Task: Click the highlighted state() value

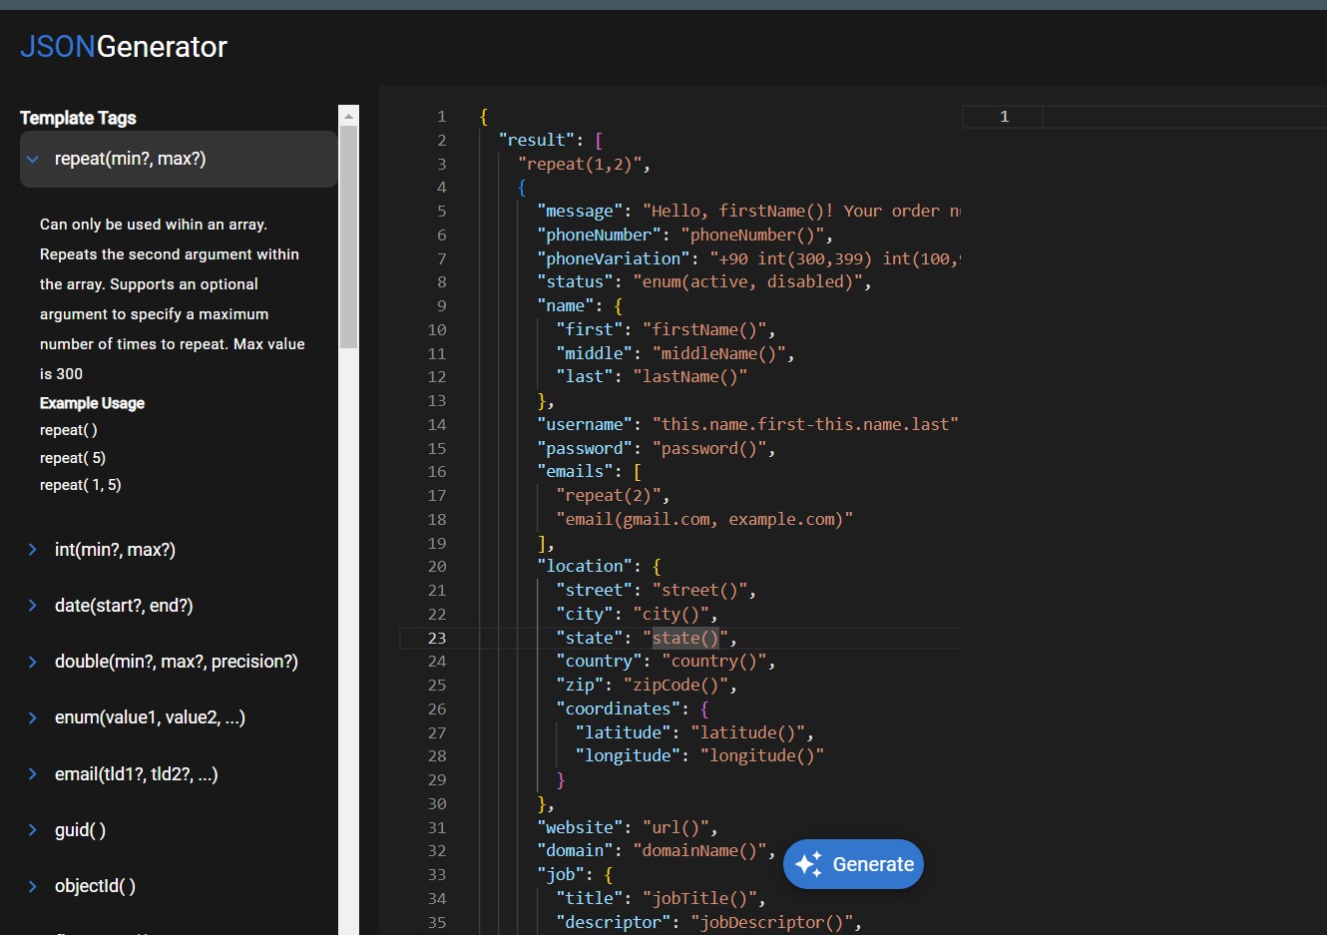Action: (685, 639)
